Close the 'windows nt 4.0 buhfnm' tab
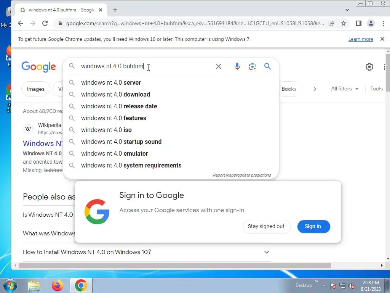Screen dimensions: 390x293 click(x=101, y=10)
